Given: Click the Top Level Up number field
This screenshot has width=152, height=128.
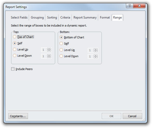Looking at the screenshot, I should 44,50.
